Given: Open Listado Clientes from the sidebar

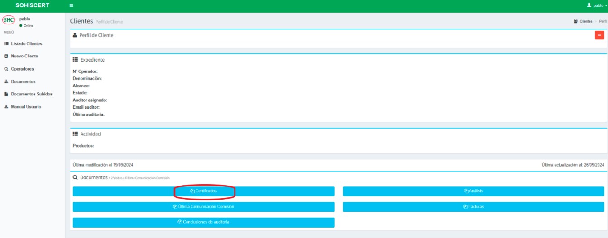Looking at the screenshot, I should pos(26,44).
